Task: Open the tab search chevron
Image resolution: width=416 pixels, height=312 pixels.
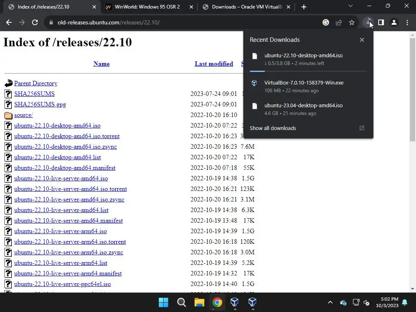Action: [x=351, y=6]
